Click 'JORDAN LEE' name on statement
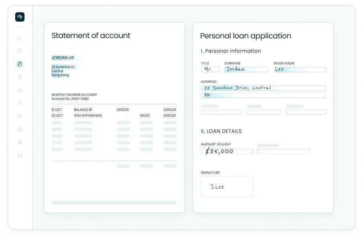The image size is (363, 240). (x=63, y=58)
